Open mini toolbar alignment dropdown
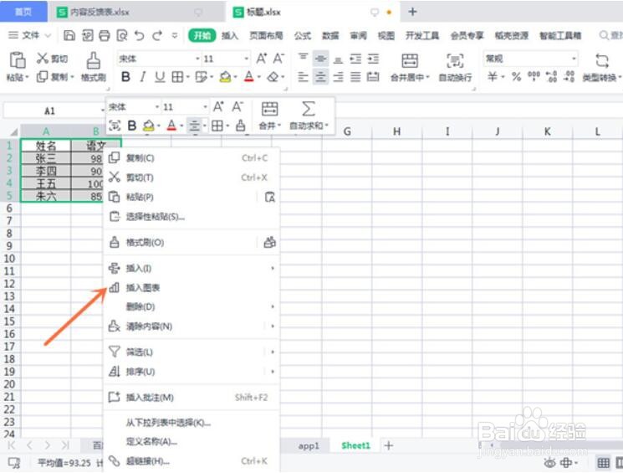Viewport: 623px width, 473px height. [205, 126]
